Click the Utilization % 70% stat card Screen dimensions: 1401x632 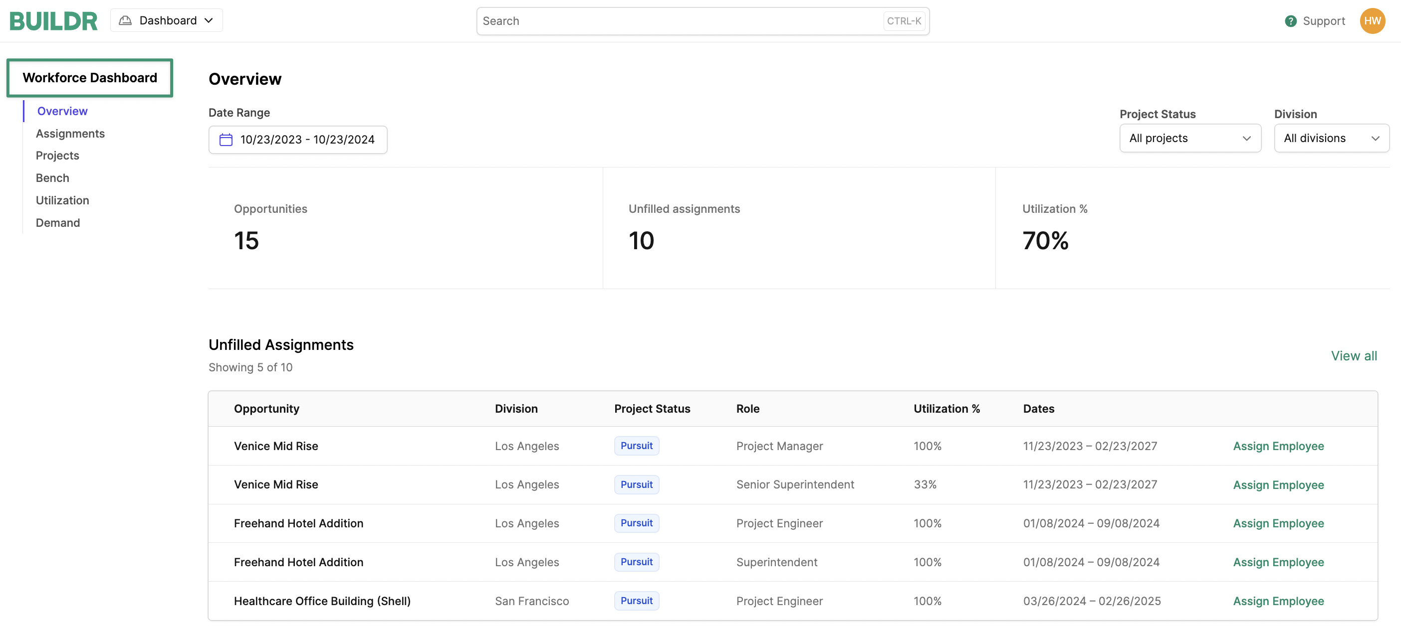coord(1192,228)
